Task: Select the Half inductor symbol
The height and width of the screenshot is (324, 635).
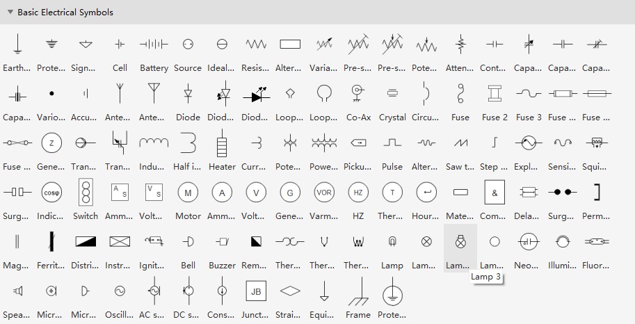Action: (x=188, y=143)
